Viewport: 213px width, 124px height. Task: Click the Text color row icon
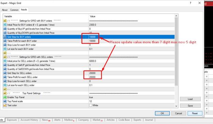click(5, 105)
